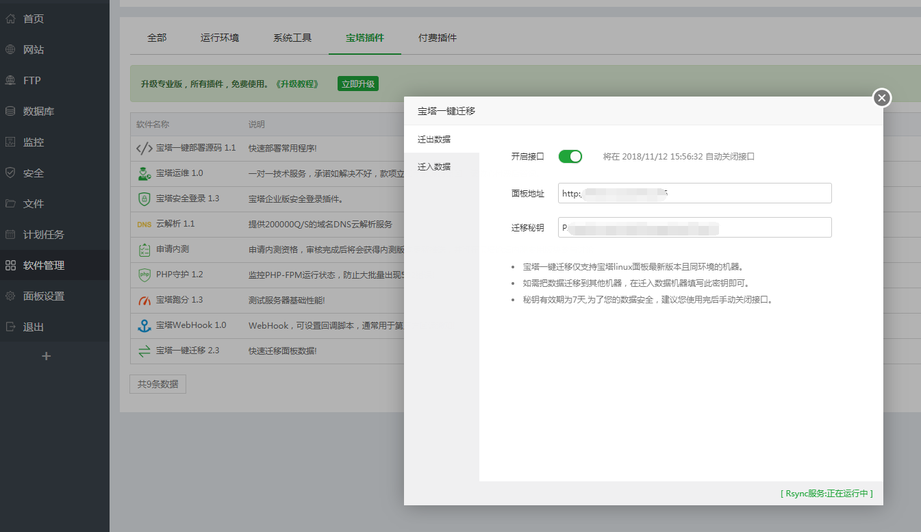The height and width of the screenshot is (532, 921).
Task: Click the 宝塔安全登录 1.3 name
Action: tap(188, 199)
